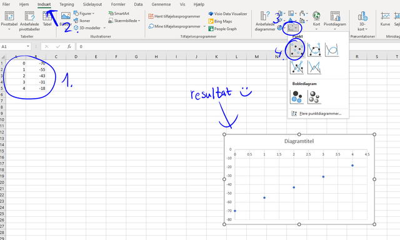
Task: Click the select-all corner of the sheet
Action: 2,57
